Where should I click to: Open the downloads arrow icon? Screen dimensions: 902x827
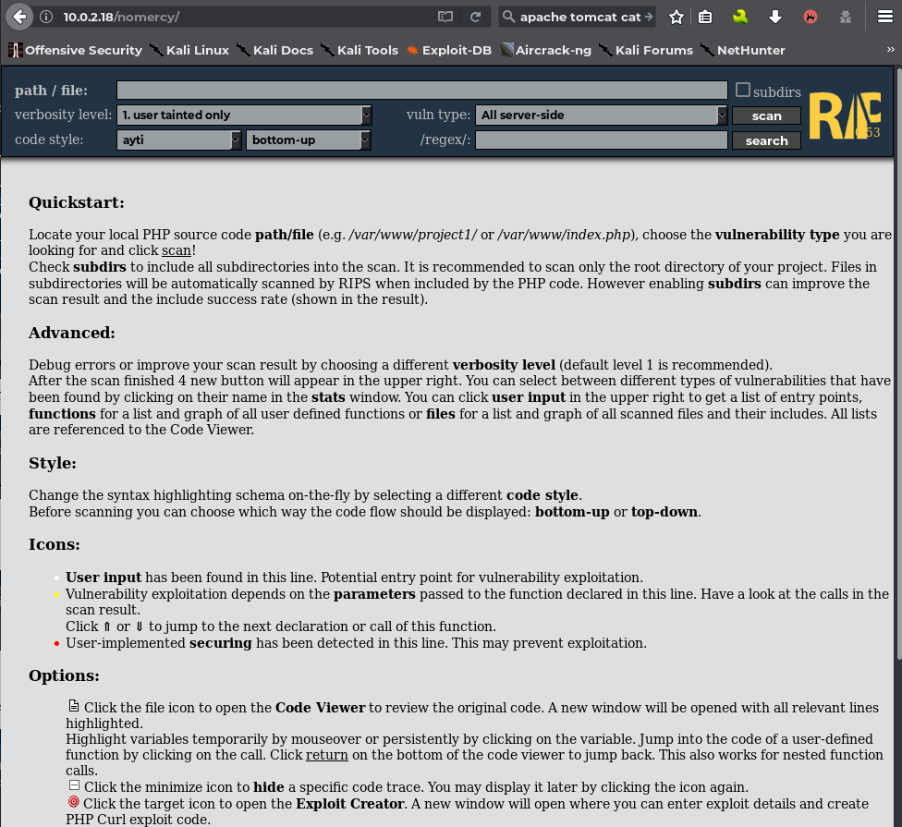[x=775, y=17]
